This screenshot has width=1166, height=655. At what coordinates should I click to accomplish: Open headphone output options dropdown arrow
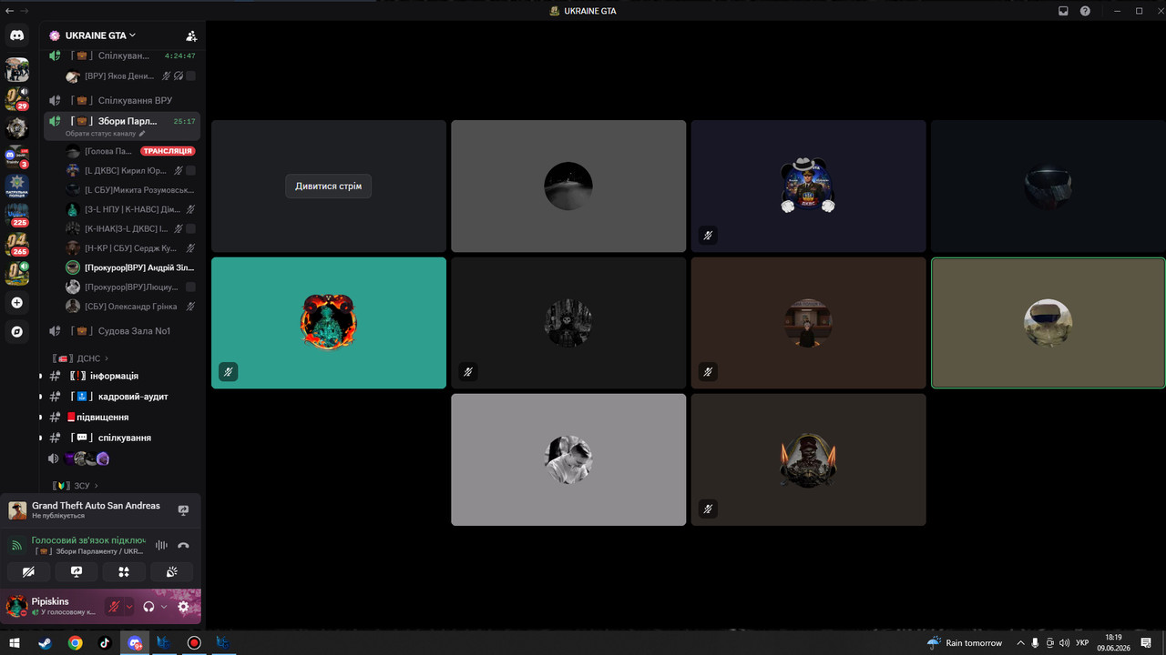164,607
